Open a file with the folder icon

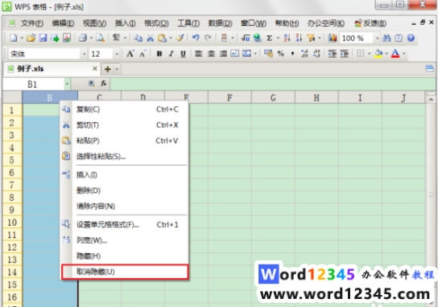click(x=31, y=38)
